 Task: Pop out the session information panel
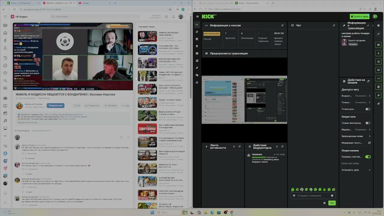click(282, 25)
